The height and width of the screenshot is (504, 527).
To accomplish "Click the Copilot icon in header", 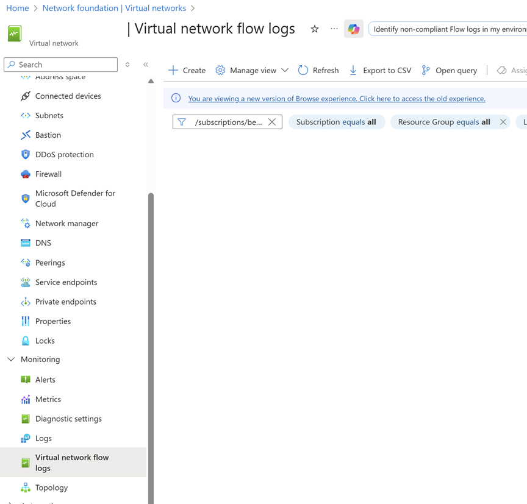I will click(354, 29).
